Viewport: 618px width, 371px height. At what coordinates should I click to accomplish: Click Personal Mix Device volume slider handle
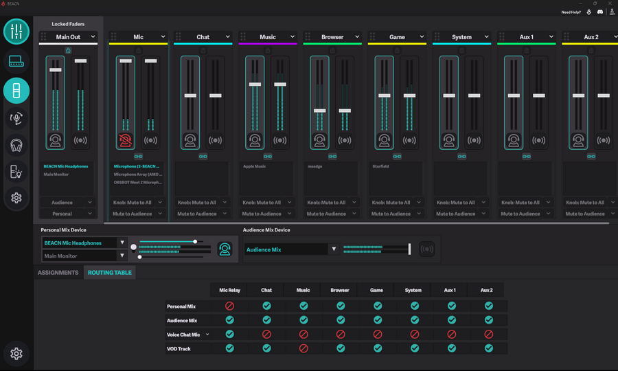tap(195, 241)
